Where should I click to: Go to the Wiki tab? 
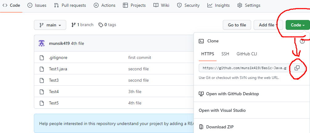161,5
